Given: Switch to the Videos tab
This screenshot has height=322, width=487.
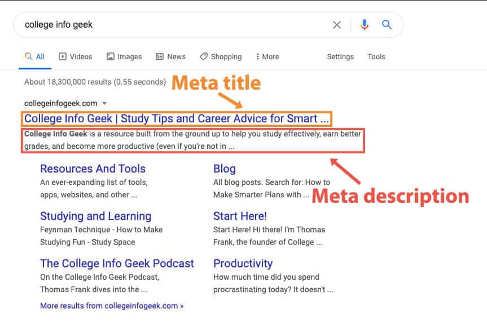Looking at the screenshot, I should coord(76,57).
